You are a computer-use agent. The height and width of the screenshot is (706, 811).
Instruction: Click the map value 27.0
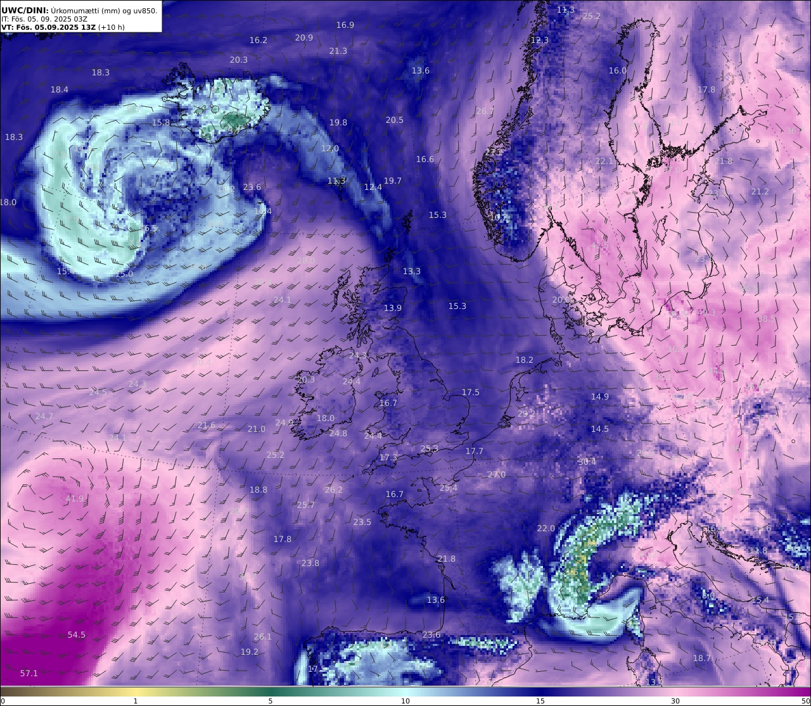(x=497, y=475)
